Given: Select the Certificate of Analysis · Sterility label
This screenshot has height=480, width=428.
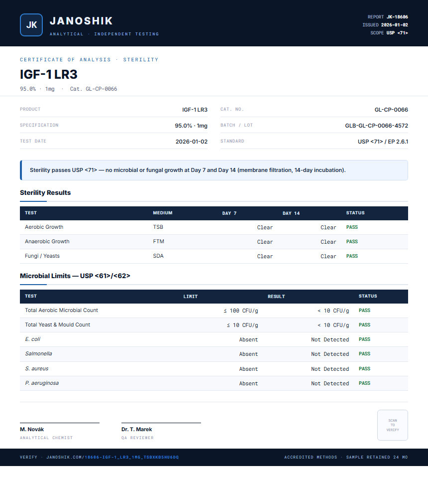Looking at the screenshot, I should pos(89,59).
